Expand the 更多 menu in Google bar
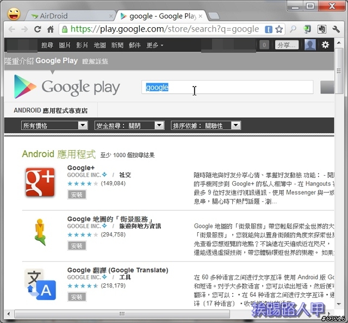The image size is (348, 323). [x=154, y=45]
